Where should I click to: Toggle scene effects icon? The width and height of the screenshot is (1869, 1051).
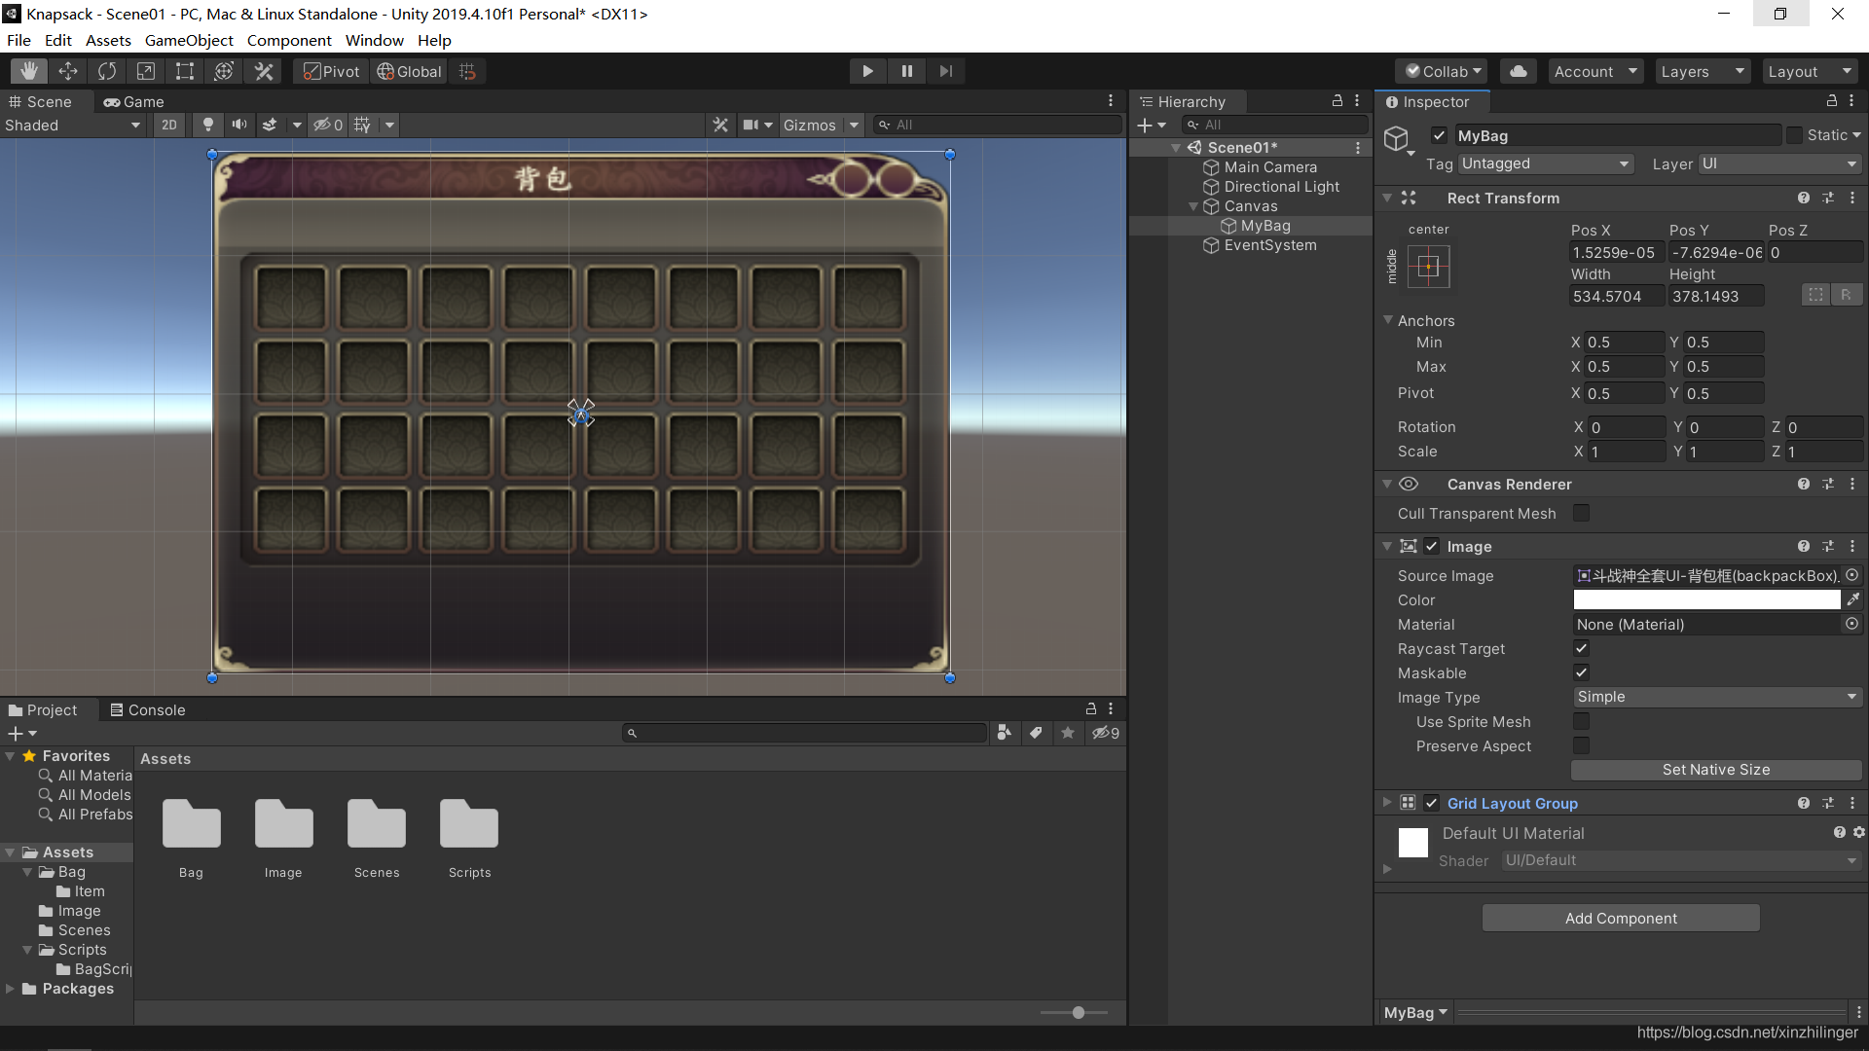point(271,125)
